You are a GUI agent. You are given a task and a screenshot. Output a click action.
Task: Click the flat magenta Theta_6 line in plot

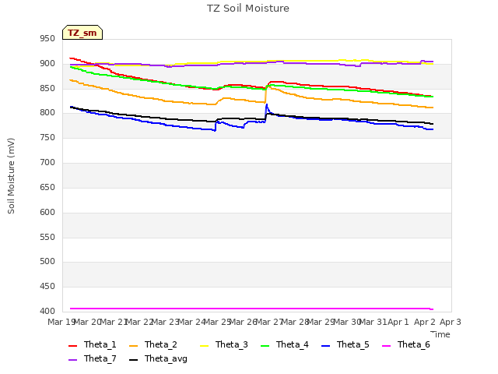251,309
